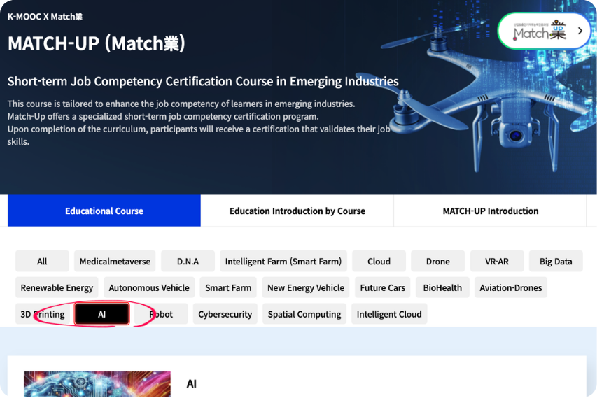Select the Educational Course tab

[x=104, y=211]
